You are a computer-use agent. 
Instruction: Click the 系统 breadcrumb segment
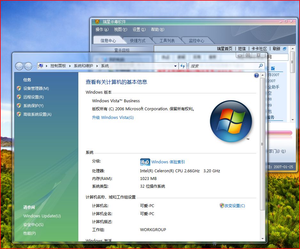point(105,66)
